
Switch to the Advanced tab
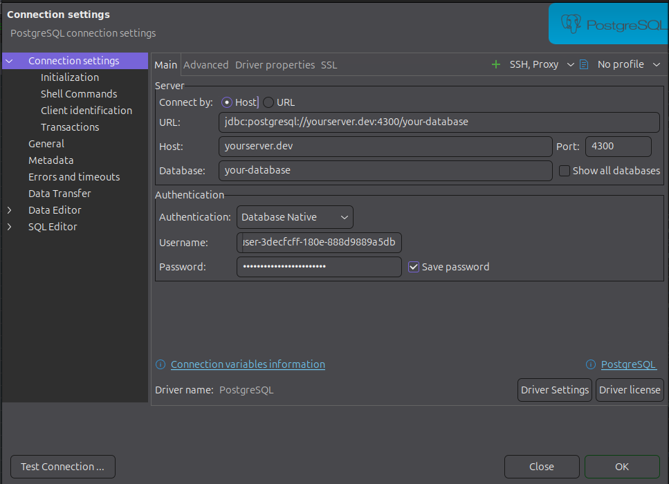pyautogui.click(x=205, y=65)
